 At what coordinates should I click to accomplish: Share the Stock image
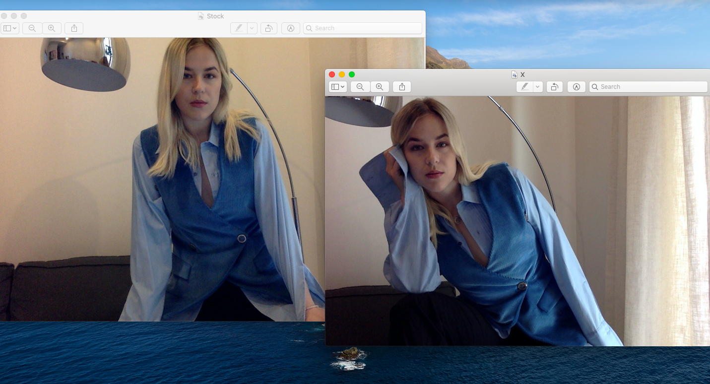click(74, 28)
